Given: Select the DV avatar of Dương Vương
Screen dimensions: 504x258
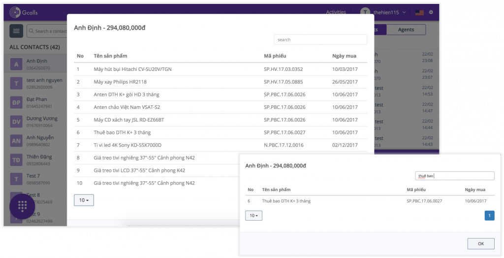Looking at the screenshot, I should [x=16, y=122].
